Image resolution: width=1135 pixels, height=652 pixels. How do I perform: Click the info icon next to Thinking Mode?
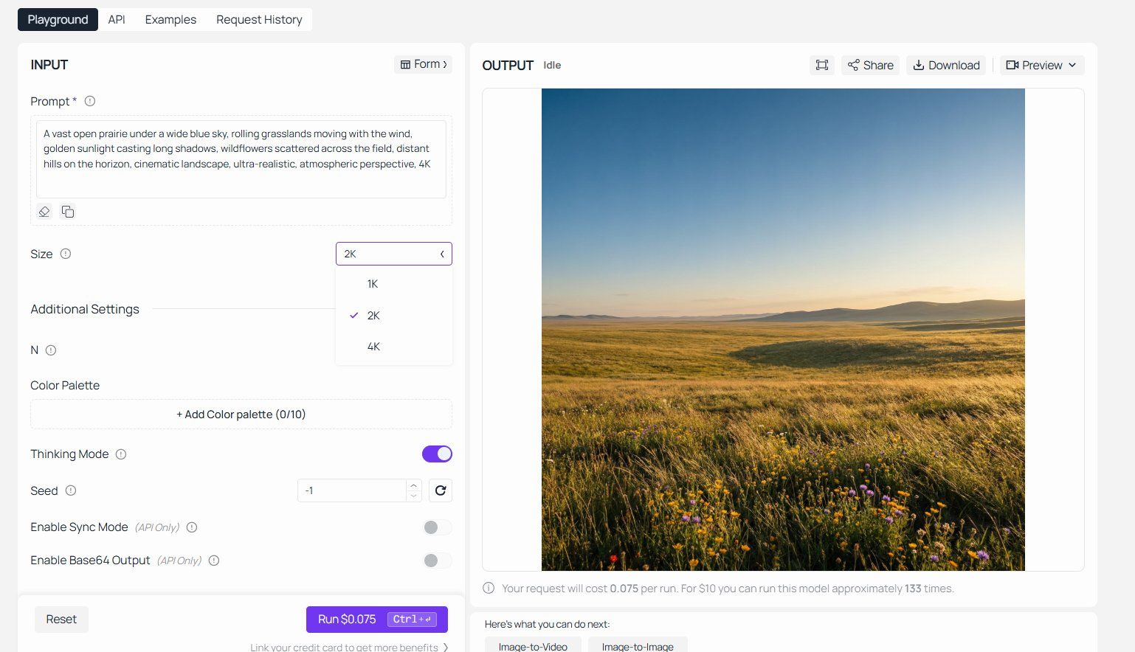(x=121, y=454)
